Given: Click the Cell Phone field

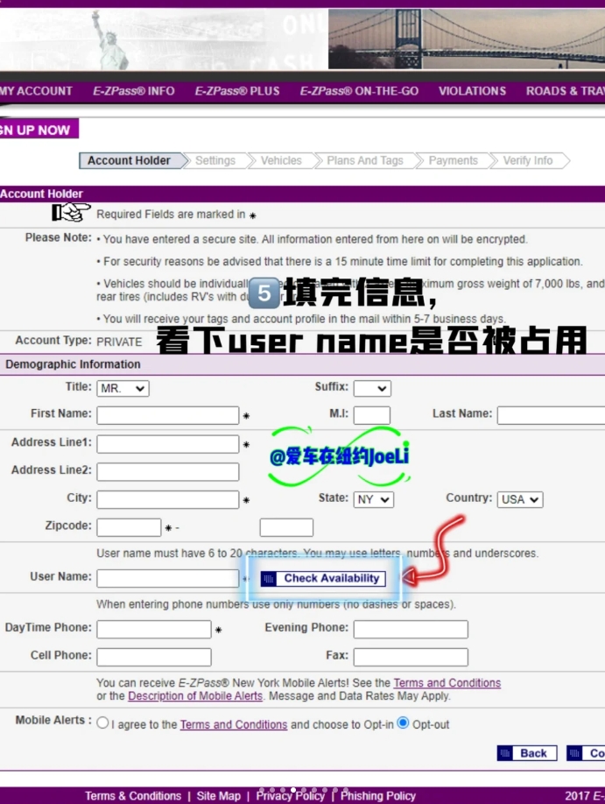Looking at the screenshot, I should click(x=154, y=657).
